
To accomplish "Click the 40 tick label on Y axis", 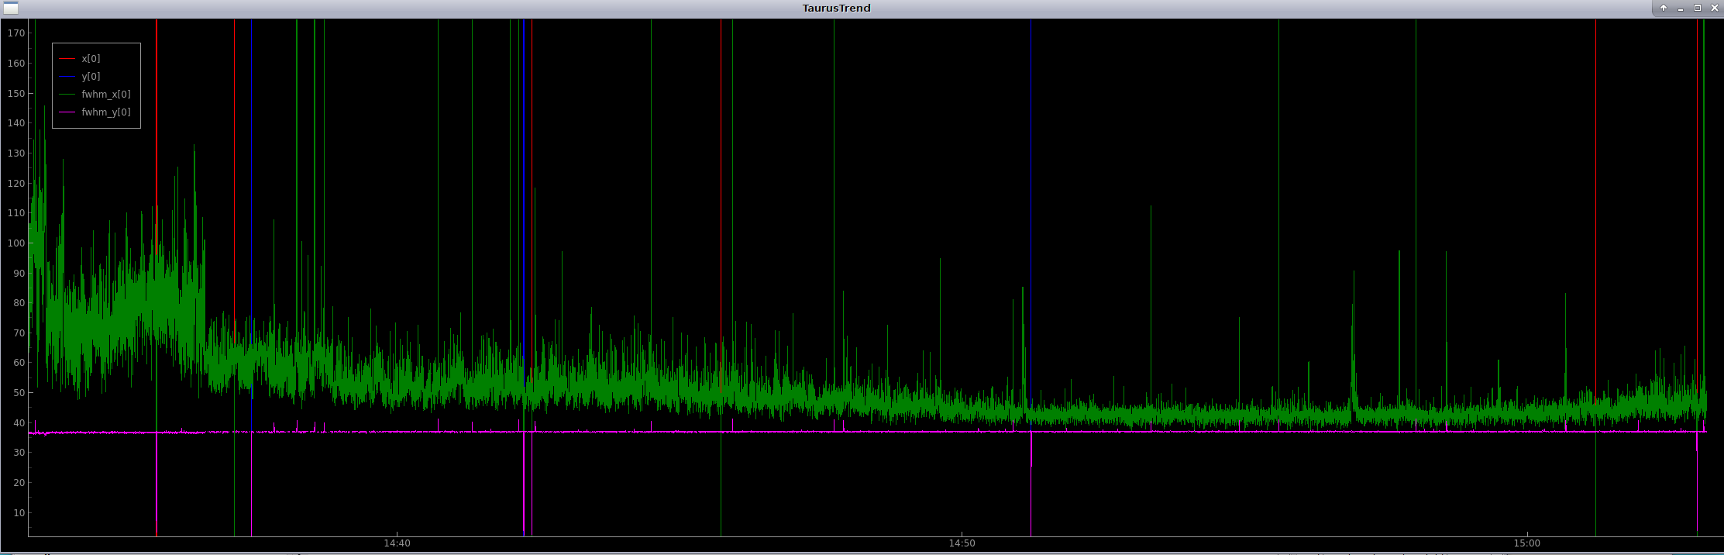I will coord(16,423).
